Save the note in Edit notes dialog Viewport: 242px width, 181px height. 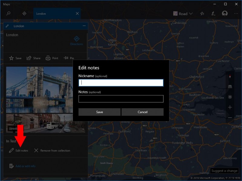[x=99, y=112]
